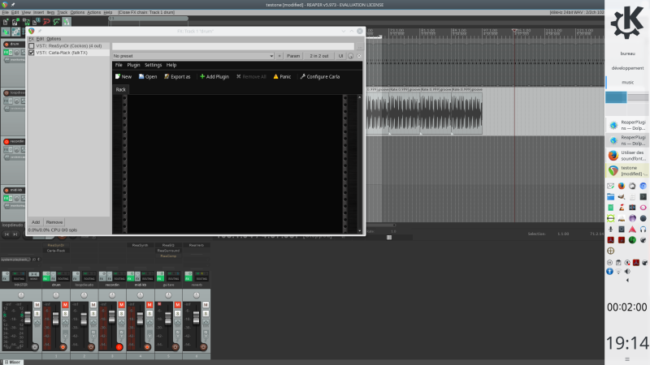Select the VSTi: ReaSynDr (Cockos) row
650x365 pixels.
tap(68, 46)
